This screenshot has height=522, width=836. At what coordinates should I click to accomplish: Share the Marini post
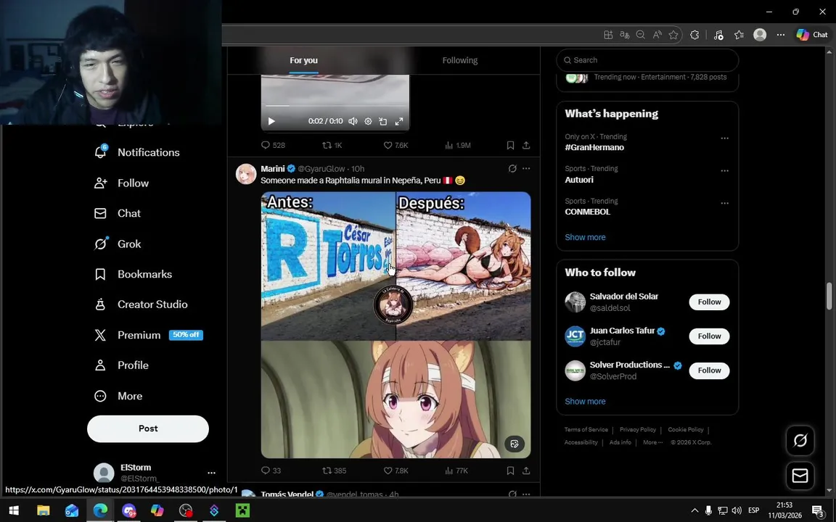coord(526,471)
